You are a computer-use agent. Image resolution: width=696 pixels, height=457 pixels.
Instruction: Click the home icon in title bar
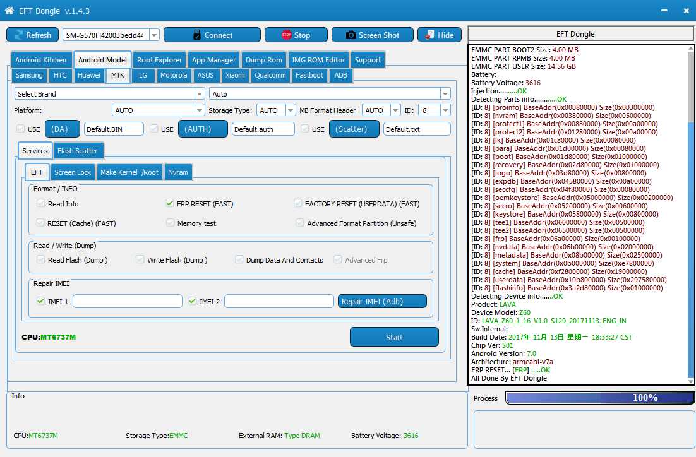9,10
